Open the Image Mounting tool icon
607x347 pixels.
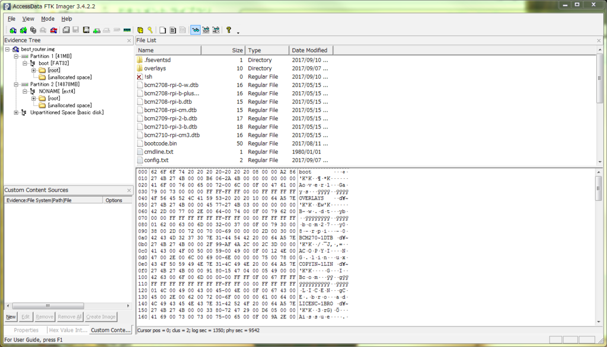(33, 30)
